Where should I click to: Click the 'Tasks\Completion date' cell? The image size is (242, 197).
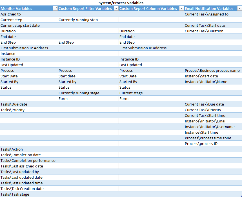pos(29,155)
